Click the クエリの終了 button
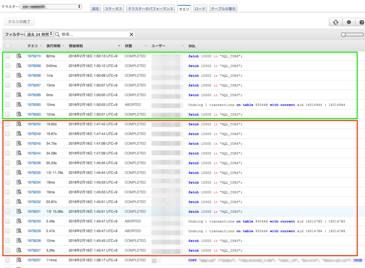 tap(19, 22)
